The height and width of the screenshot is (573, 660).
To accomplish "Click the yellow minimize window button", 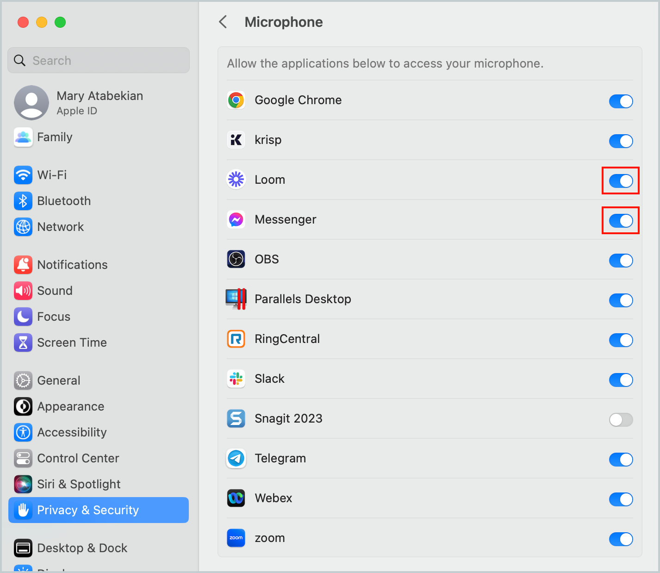I will pyautogui.click(x=42, y=22).
